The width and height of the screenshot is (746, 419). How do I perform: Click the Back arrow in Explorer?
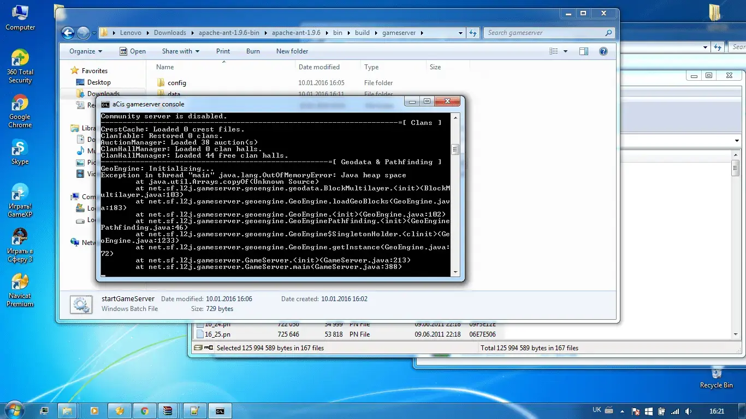pyautogui.click(x=68, y=33)
